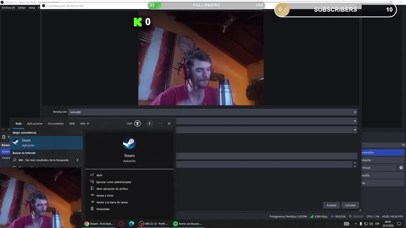
Task: Click the Virtual camera button in OBS
Action: click(379, 168)
